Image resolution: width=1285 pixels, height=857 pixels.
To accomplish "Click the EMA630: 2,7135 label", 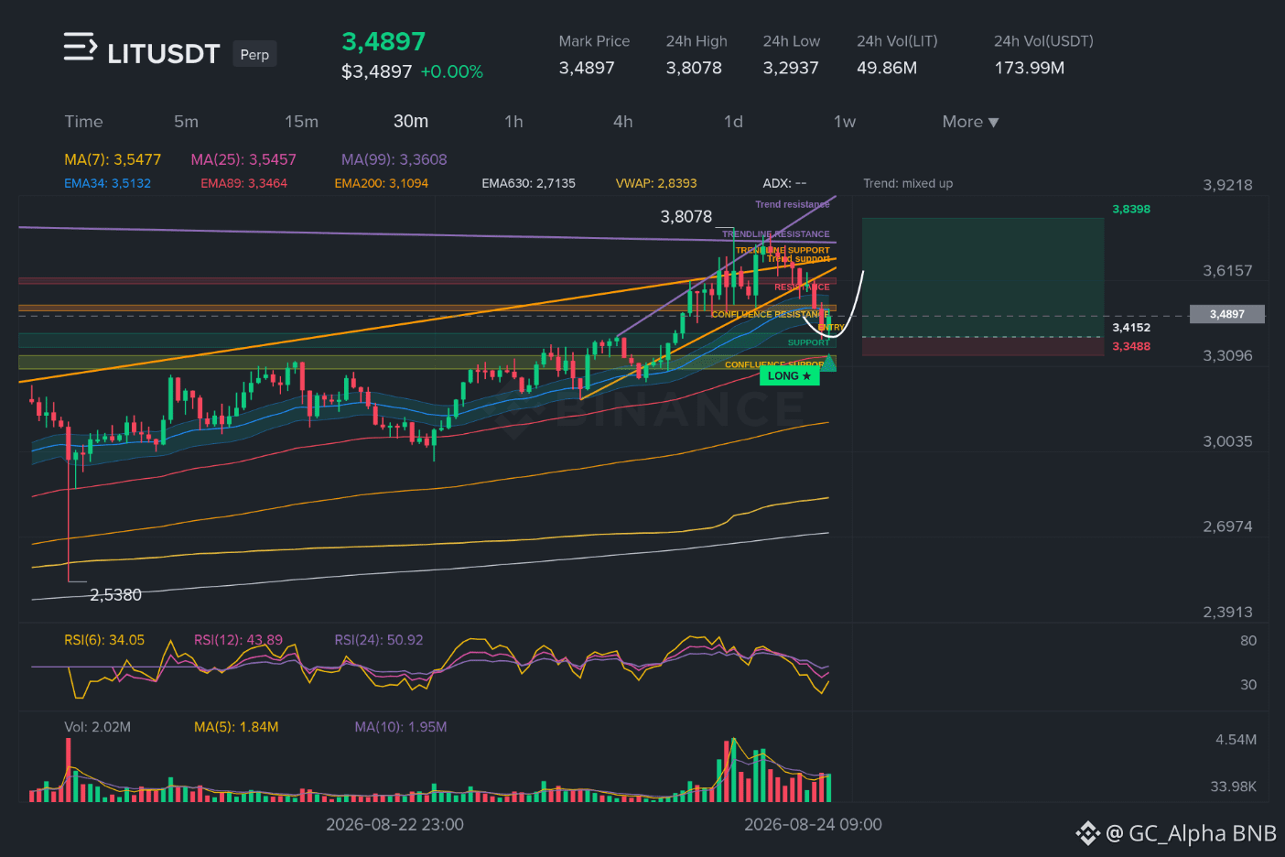I will click(528, 183).
